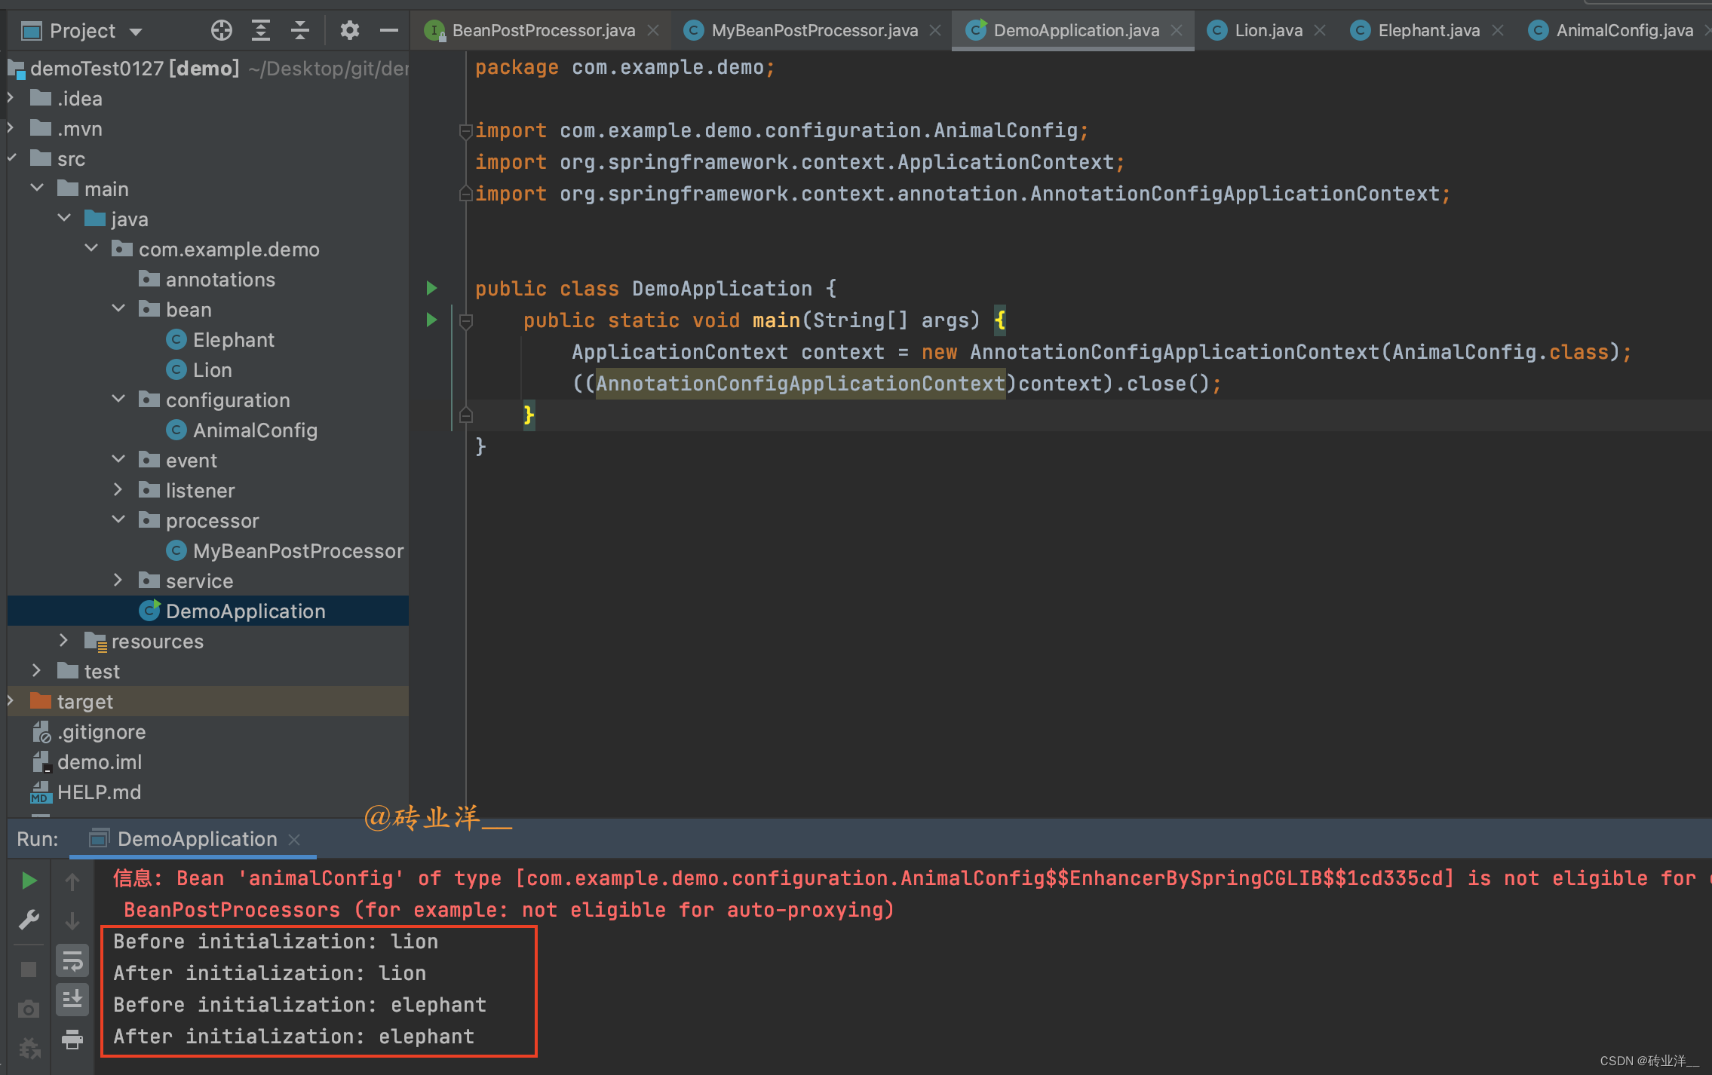Expand the service package folder
The image size is (1712, 1075).
(x=118, y=580)
